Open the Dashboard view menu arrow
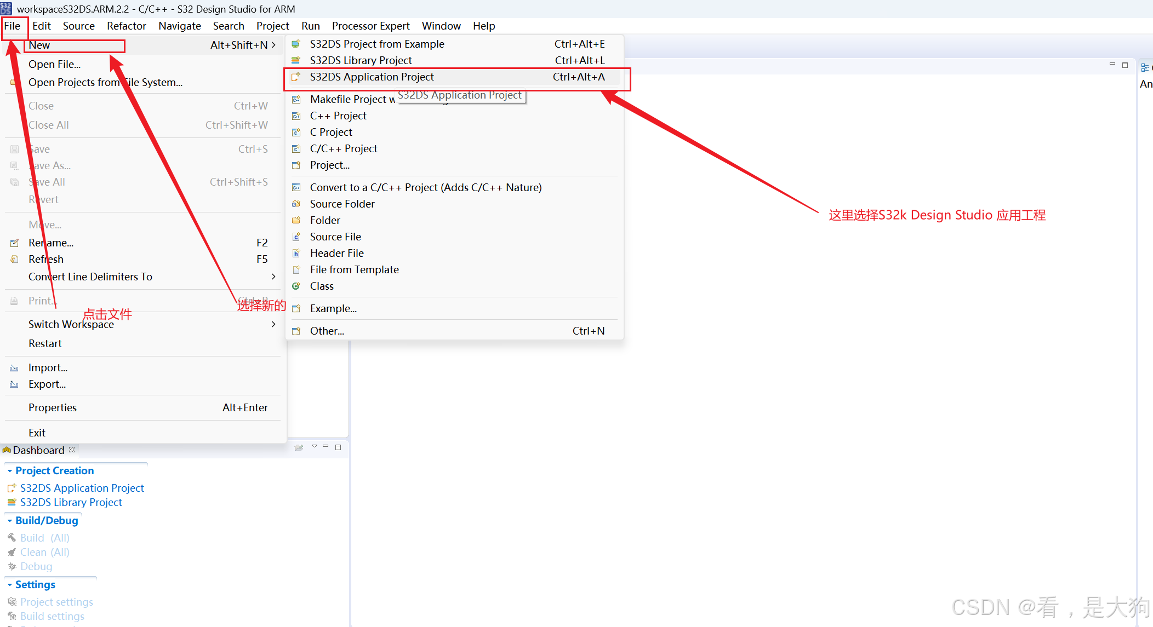Image resolution: width=1153 pixels, height=627 pixels. point(315,446)
